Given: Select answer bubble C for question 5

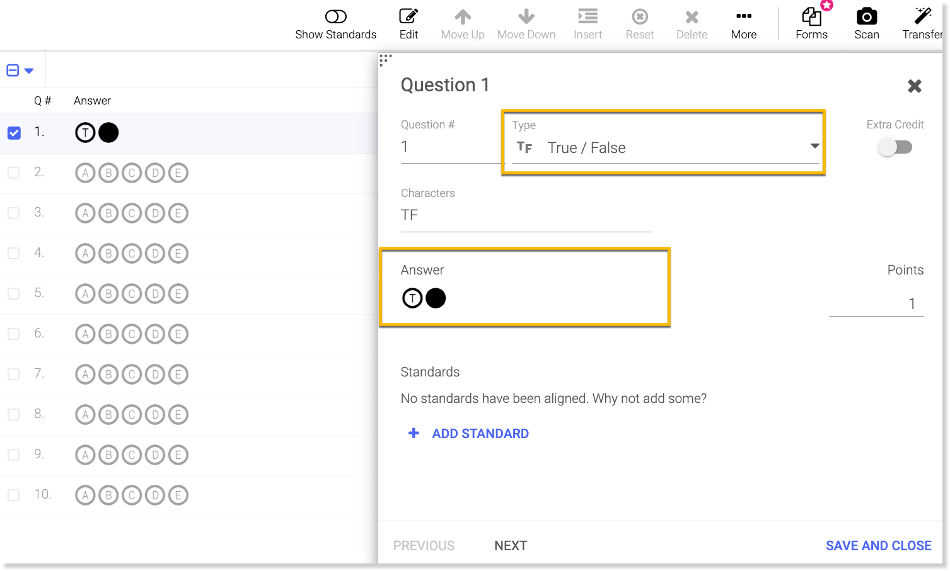Looking at the screenshot, I should [x=132, y=294].
